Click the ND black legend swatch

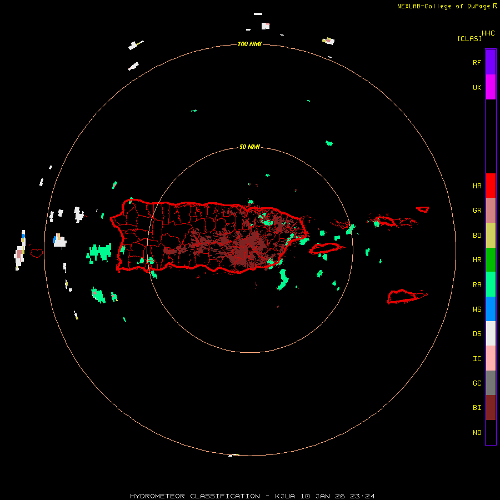coord(491,432)
